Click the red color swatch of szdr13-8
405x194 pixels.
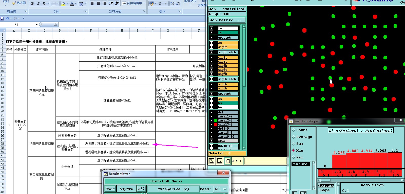[x=216, y=125]
